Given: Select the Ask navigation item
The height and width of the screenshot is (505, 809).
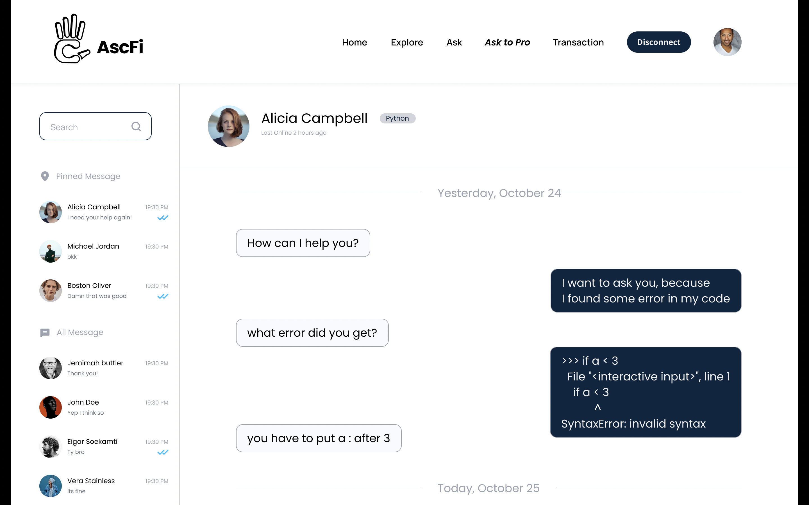Looking at the screenshot, I should point(454,42).
